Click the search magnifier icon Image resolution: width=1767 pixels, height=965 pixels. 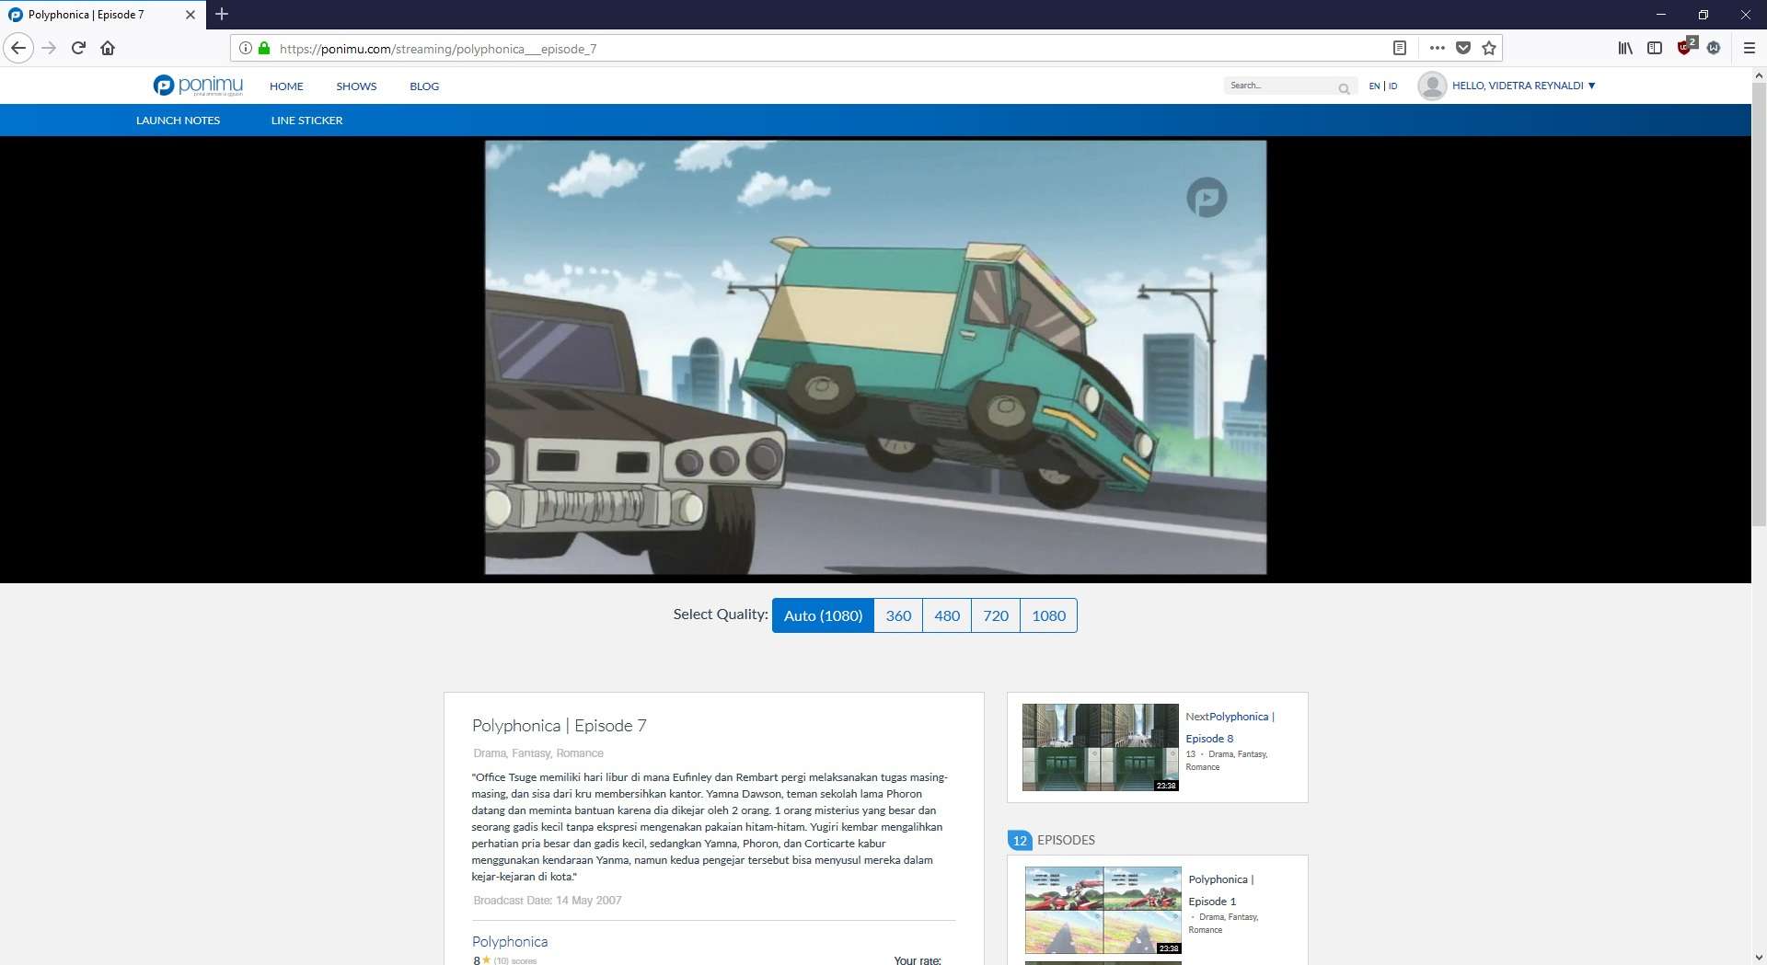[1344, 88]
